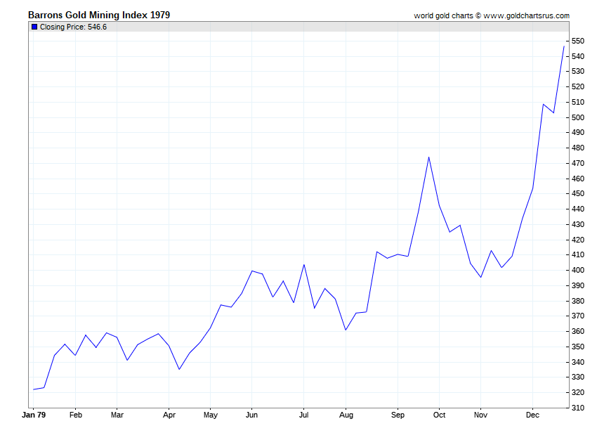Click the mid-April trough of the line

(179, 369)
